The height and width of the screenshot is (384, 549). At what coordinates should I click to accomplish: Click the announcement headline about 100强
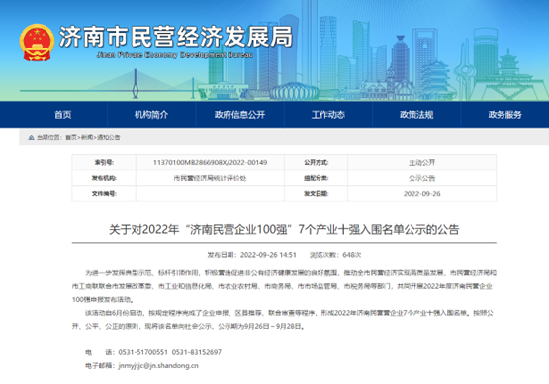pyautogui.click(x=284, y=230)
